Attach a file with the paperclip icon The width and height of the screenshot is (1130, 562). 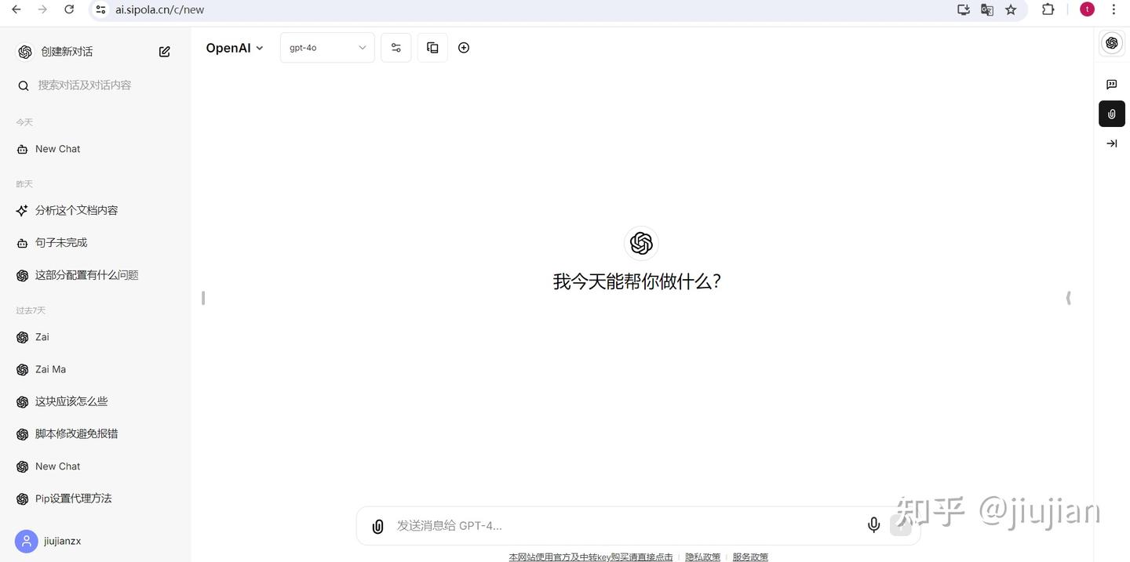(377, 526)
